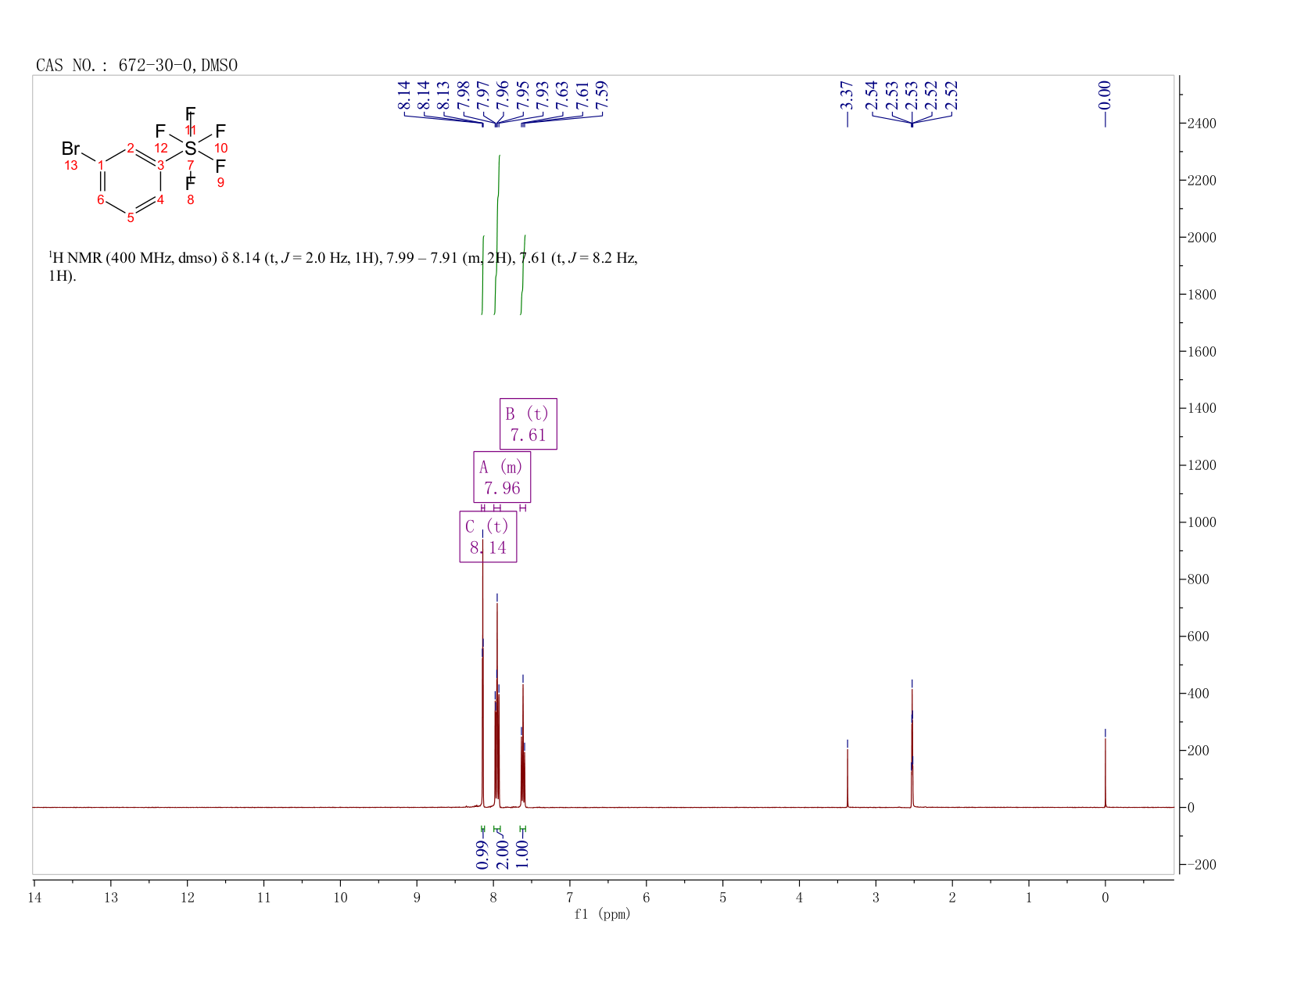Image resolution: width=1290 pixels, height=997 pixels.
Task: Select the sulfur atom S in structure
Action: pyautogui.click(x=190, y=148)
